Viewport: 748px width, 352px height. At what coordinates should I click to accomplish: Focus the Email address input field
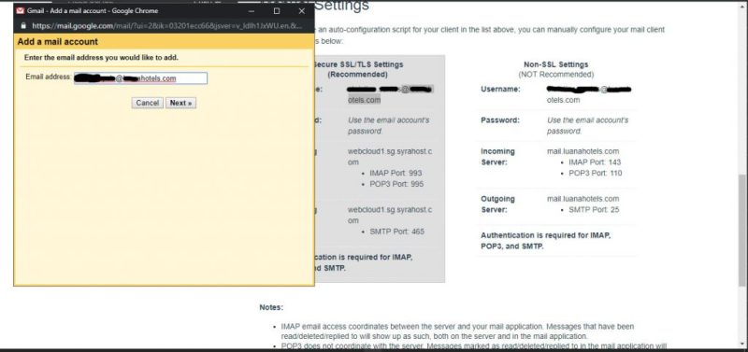coord(140,78)
